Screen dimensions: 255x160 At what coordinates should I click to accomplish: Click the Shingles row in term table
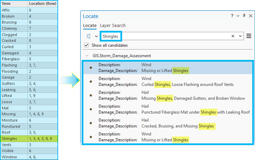click(29, 139)
